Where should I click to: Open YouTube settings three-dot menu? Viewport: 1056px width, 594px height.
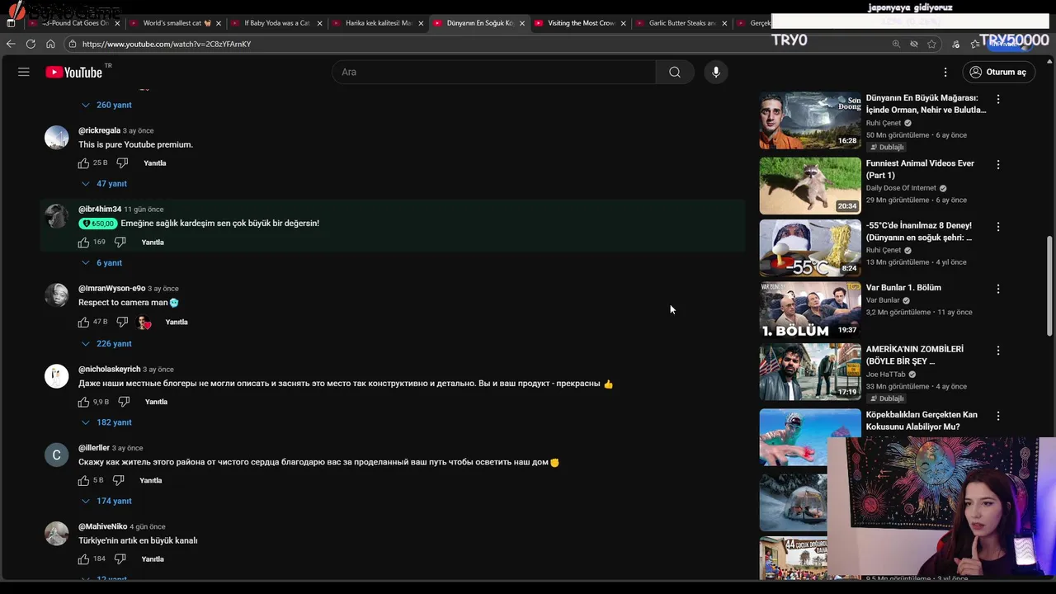[945, 72]
